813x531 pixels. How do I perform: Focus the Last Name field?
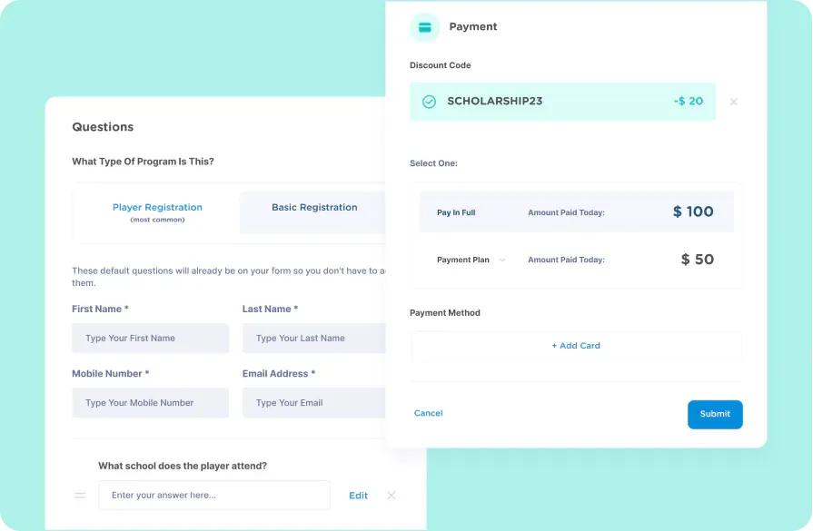coord(314,339)
